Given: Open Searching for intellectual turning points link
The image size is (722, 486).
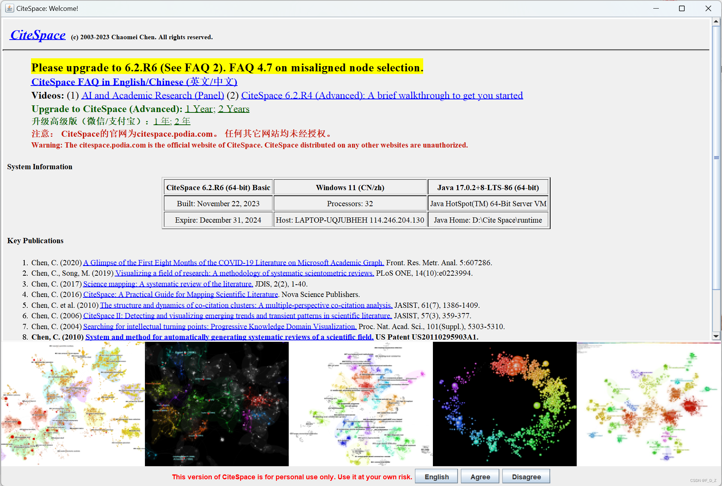Looking at the screenshot, I should click(x=220, y=326).
